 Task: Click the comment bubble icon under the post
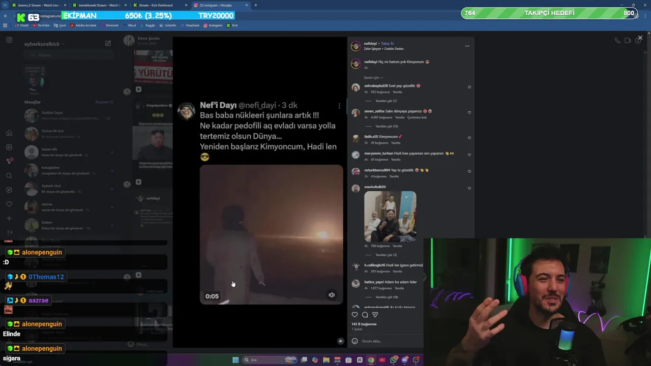(365, 315)
